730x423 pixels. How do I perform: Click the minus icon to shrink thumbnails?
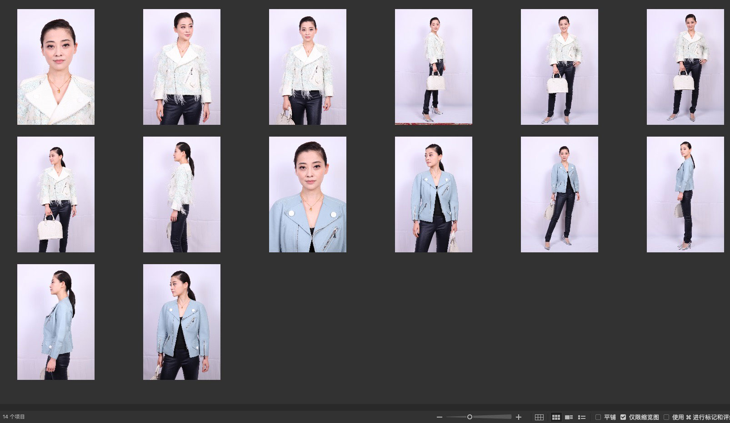[439, 417]
